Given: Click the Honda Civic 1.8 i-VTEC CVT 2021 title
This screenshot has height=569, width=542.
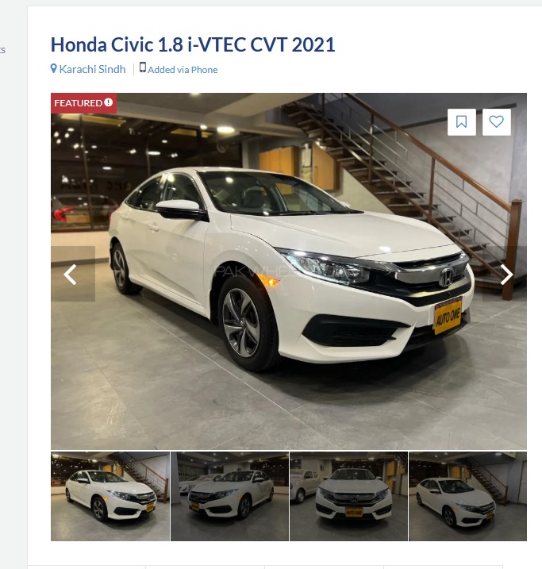Looking at the screenshot, I should 193,44.
